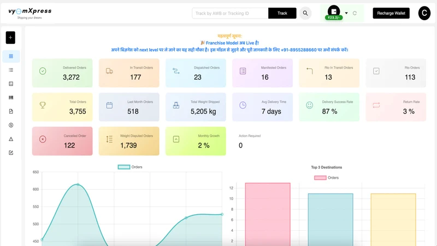The width and height of the screenshot is (437, 246).
Task: Click the Manifested Orders list icon
Action: pos(243,71)
